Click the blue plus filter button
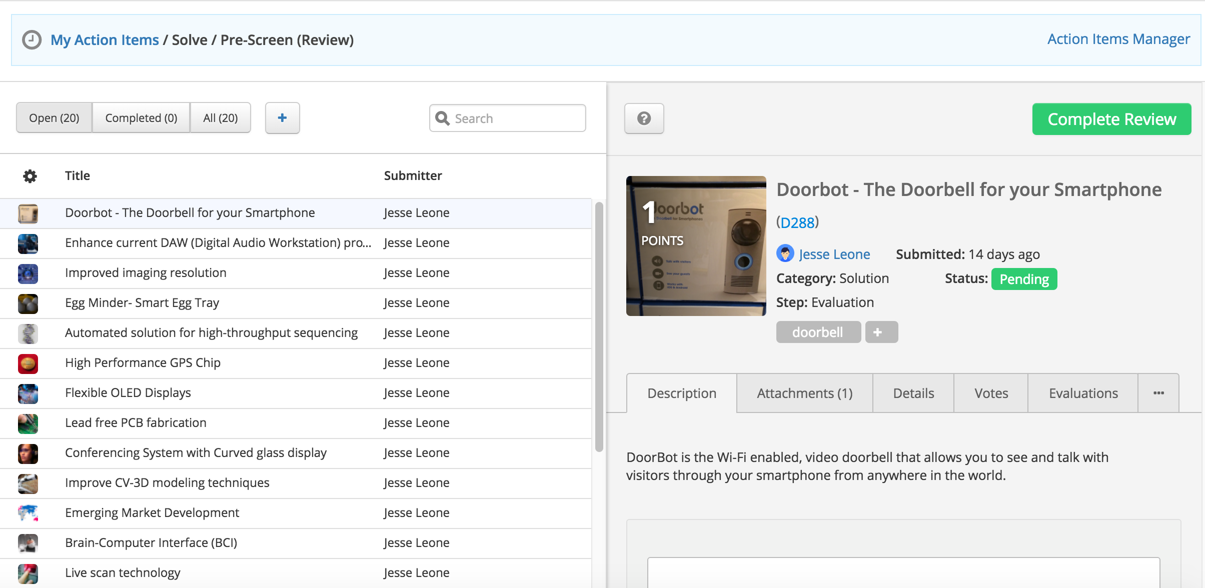1205x588 pixels. click(x=283, y=118)
